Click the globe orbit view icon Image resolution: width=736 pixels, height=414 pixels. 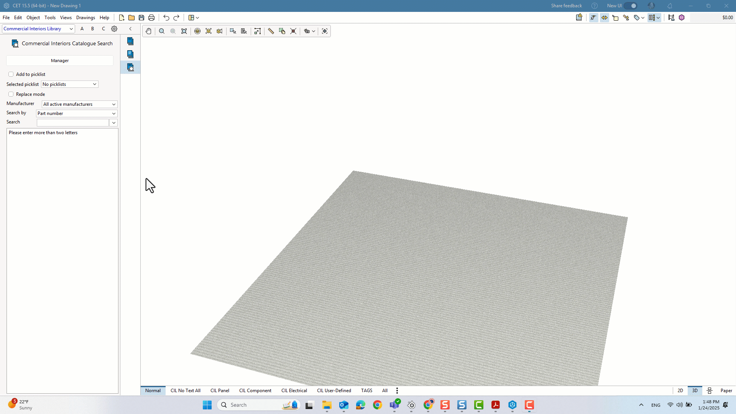[197, 31]
